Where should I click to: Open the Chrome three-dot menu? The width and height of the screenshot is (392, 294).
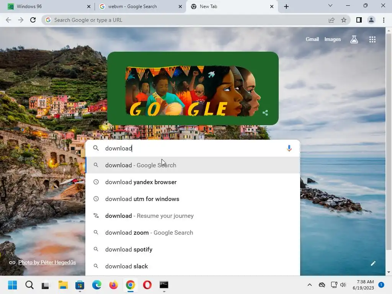coord(384,20)
